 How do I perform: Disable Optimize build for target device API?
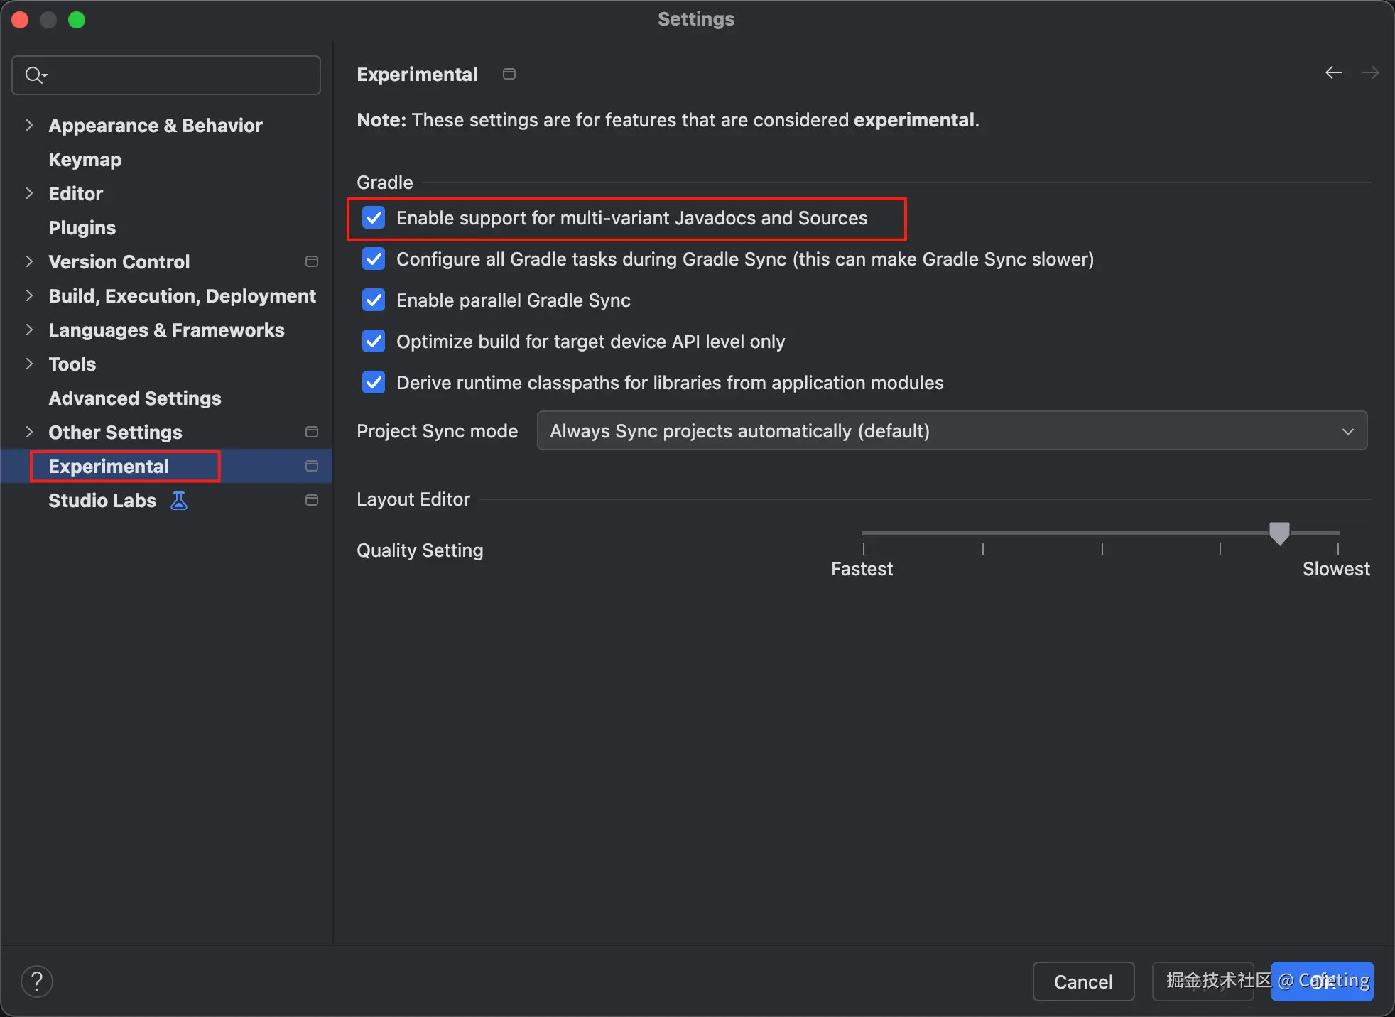click(374, 342)
